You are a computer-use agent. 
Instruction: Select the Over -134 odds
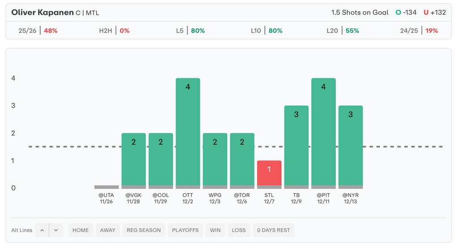coord(407,13)
